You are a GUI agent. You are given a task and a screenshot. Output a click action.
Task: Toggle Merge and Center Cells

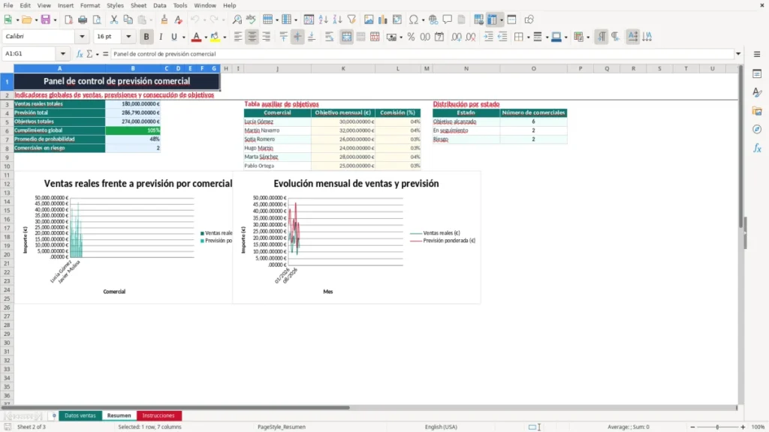tap(346, 37)
